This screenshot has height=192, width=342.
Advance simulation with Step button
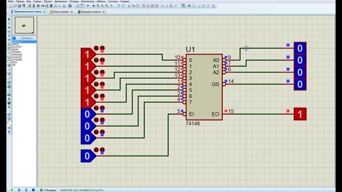pyautogui.click(x=19, y=190)
